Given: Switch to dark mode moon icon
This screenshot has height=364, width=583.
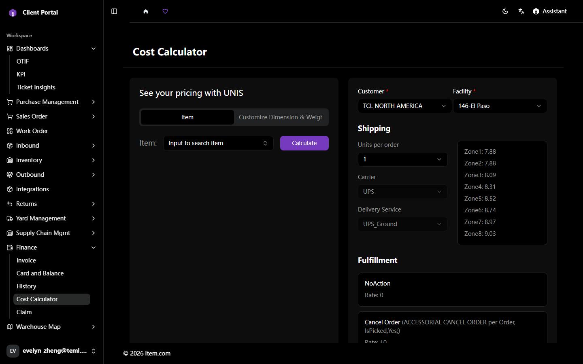Looking at the screenshot, I should (505, 11).
